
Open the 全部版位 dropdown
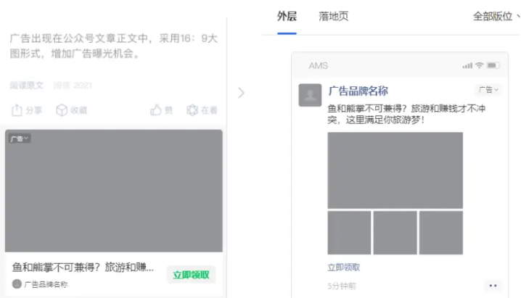496,16
